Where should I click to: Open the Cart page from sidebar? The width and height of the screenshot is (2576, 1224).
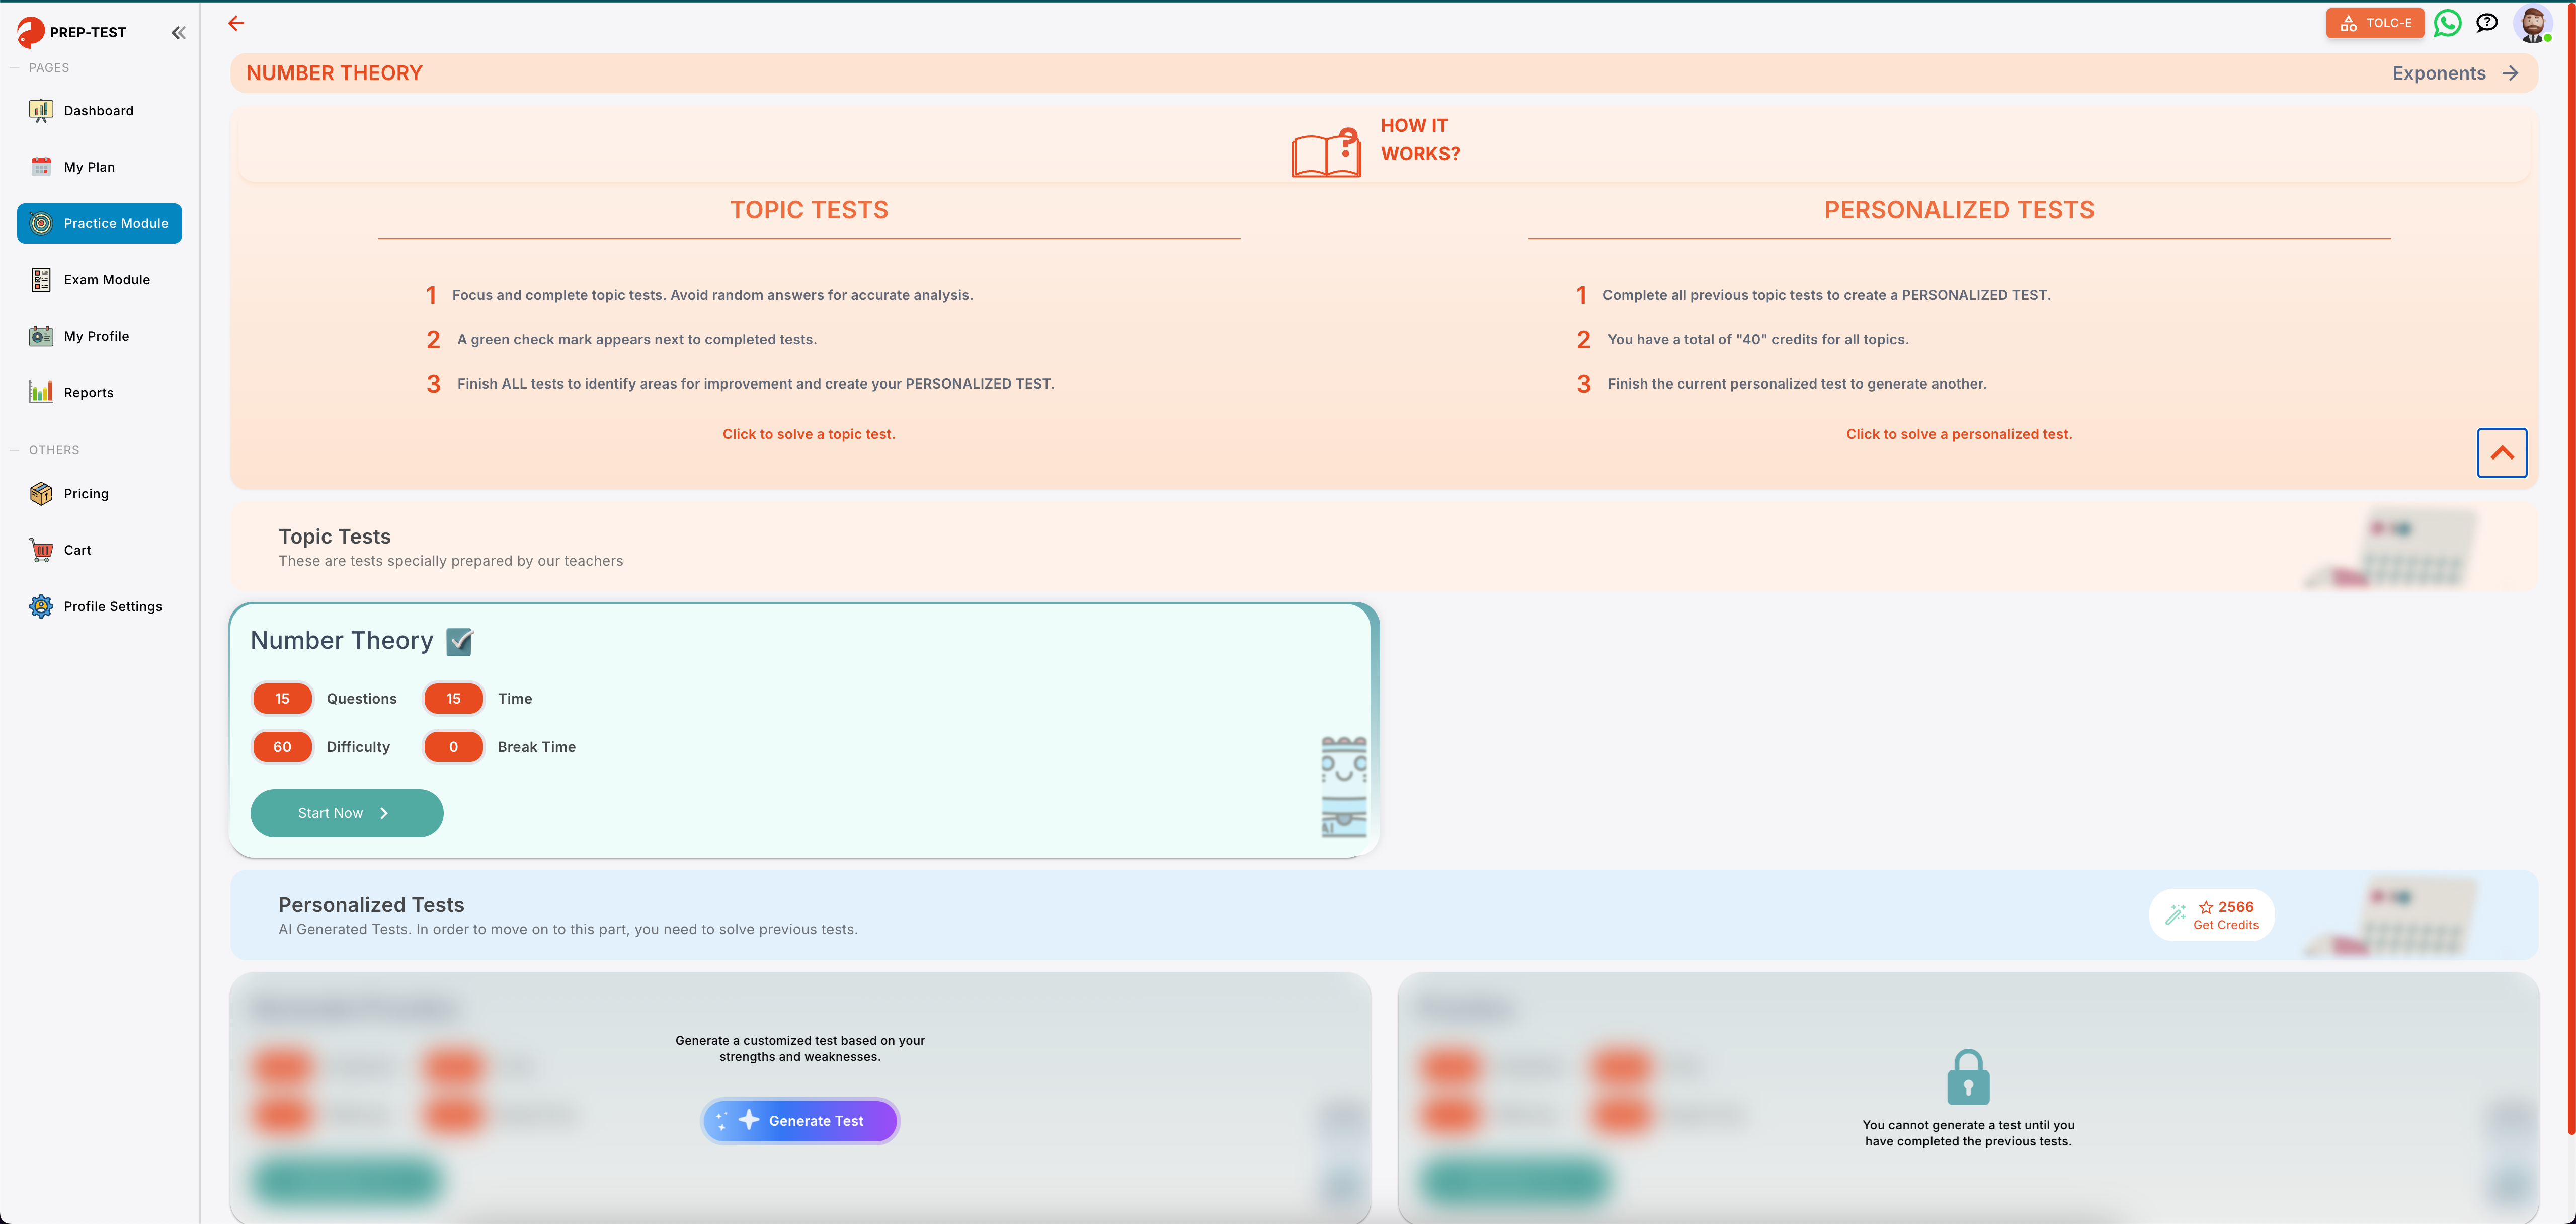77,550
